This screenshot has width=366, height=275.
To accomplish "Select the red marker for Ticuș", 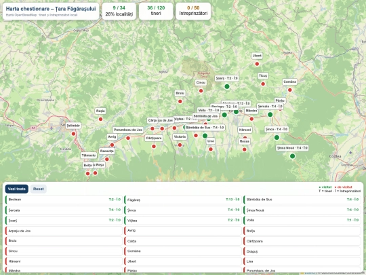I will 263,84.
